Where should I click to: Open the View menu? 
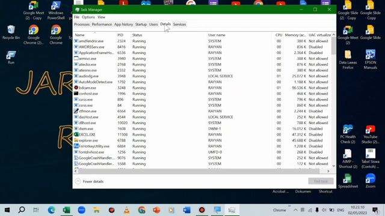(x=101, y=17)
